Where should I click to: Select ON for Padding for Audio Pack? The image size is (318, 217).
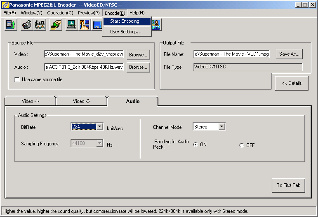pos(196,145)
